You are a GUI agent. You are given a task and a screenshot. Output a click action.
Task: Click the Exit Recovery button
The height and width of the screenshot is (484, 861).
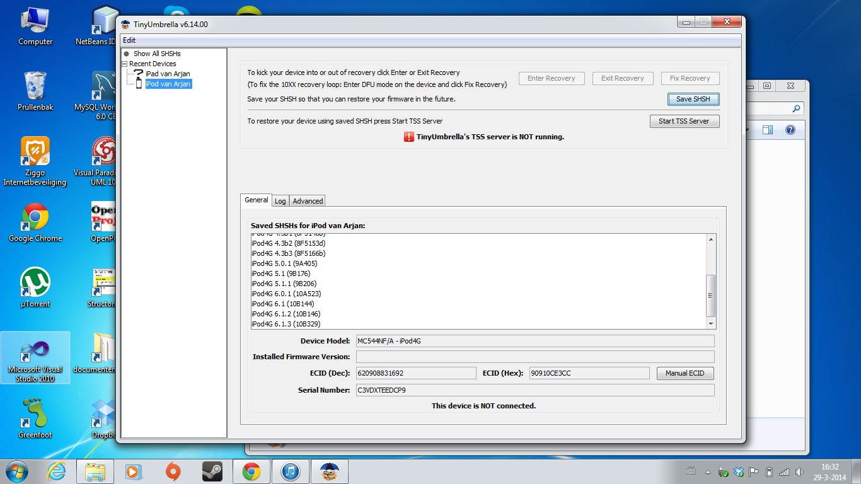click(x=622, y=78)
